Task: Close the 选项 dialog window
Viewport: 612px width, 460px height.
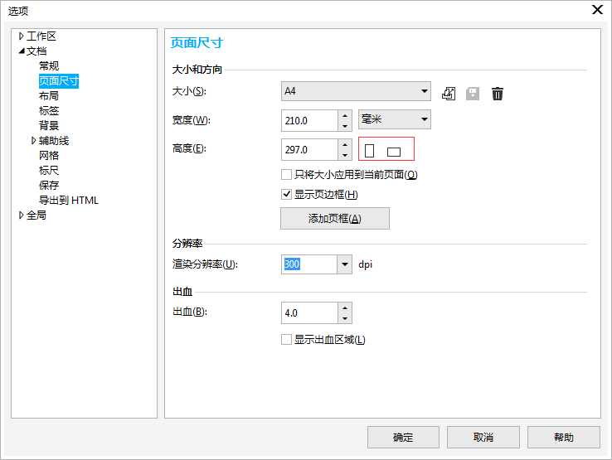Action: tap(595, 10)
